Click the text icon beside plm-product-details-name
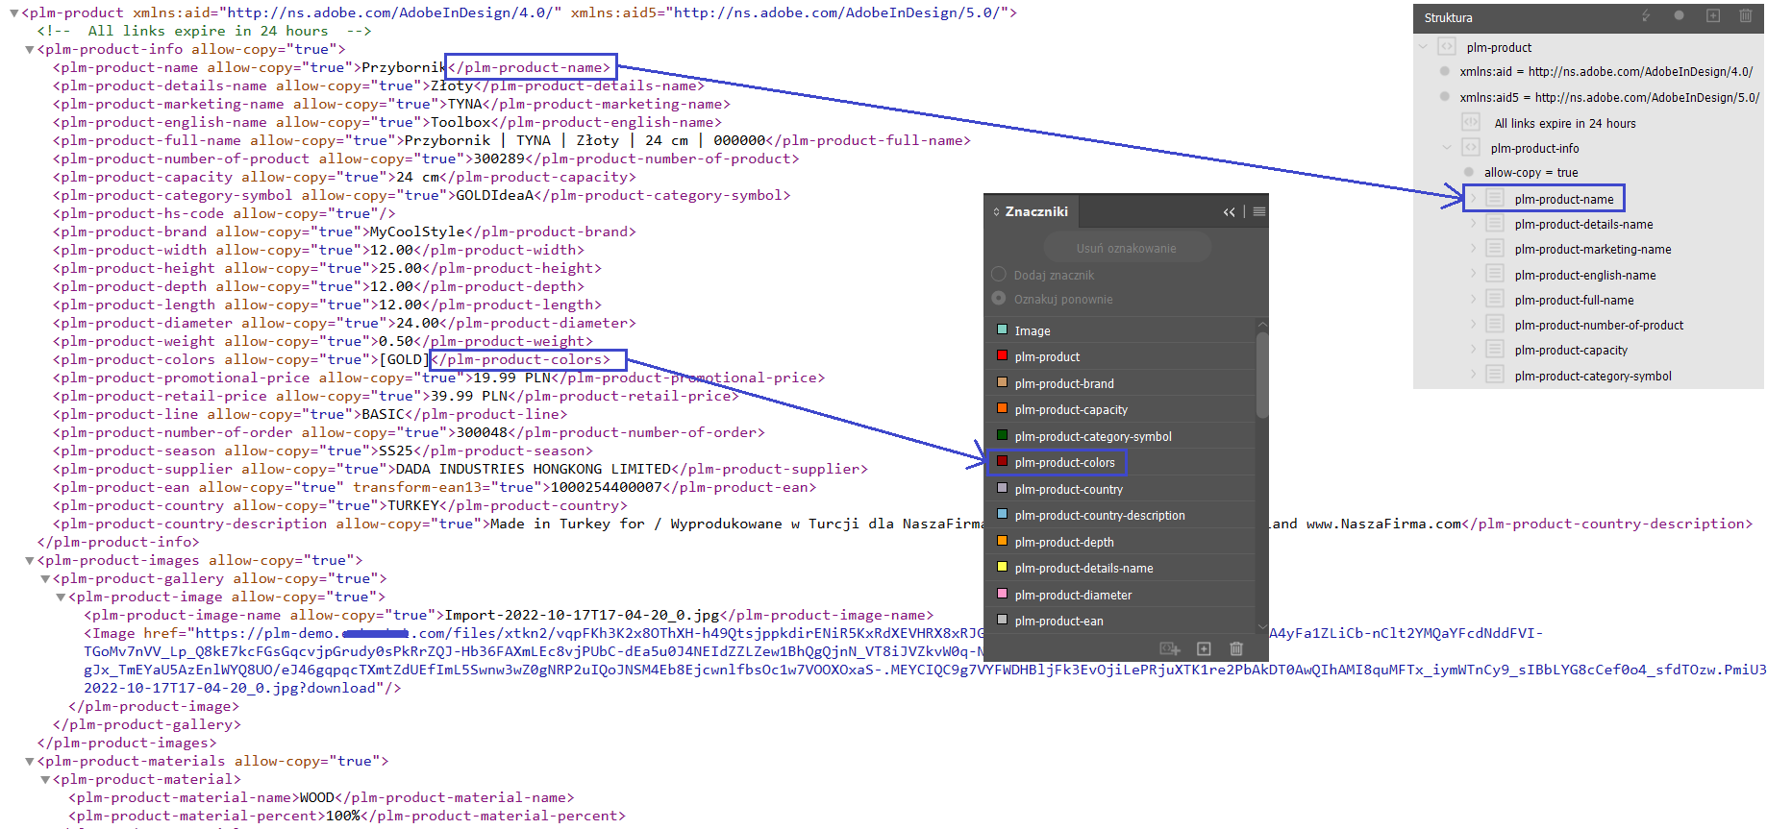The width and height of the screenshot is (1767, 829). pyautogui.click(x=1495, y=224)
